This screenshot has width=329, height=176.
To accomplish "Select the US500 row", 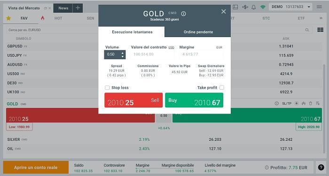I will click(x=164, y=74).
